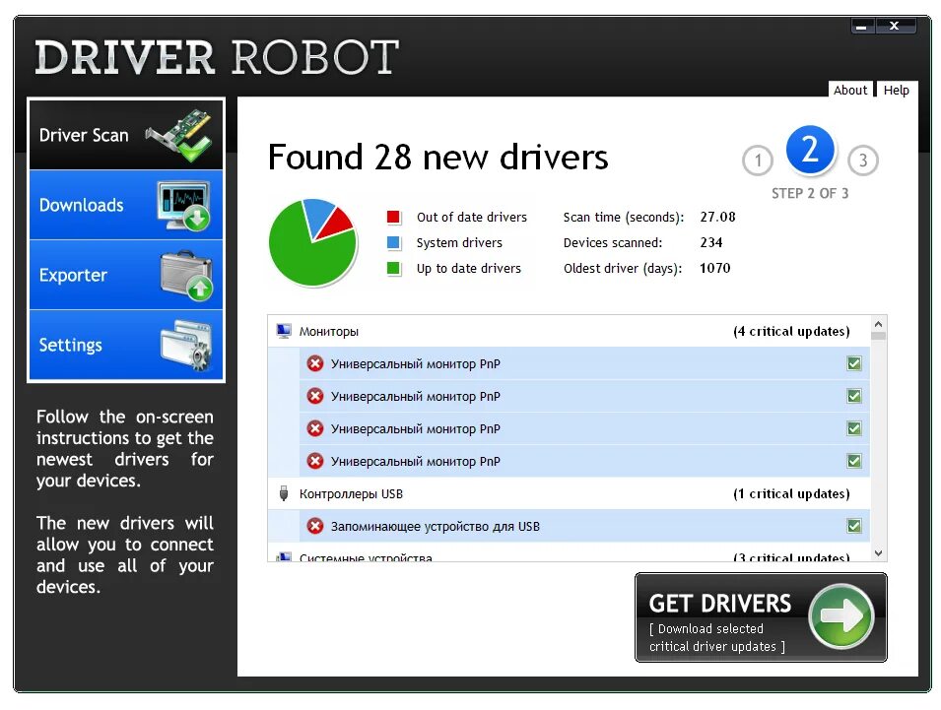The width and height of the screenshot is (941, 710).
Task: Click red error icon for USB storage device
Action: [315, 526]
